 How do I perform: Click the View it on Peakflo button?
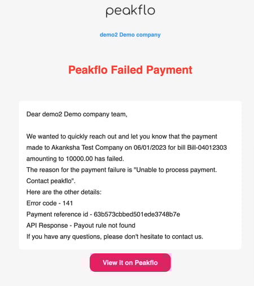click(130, 262)
